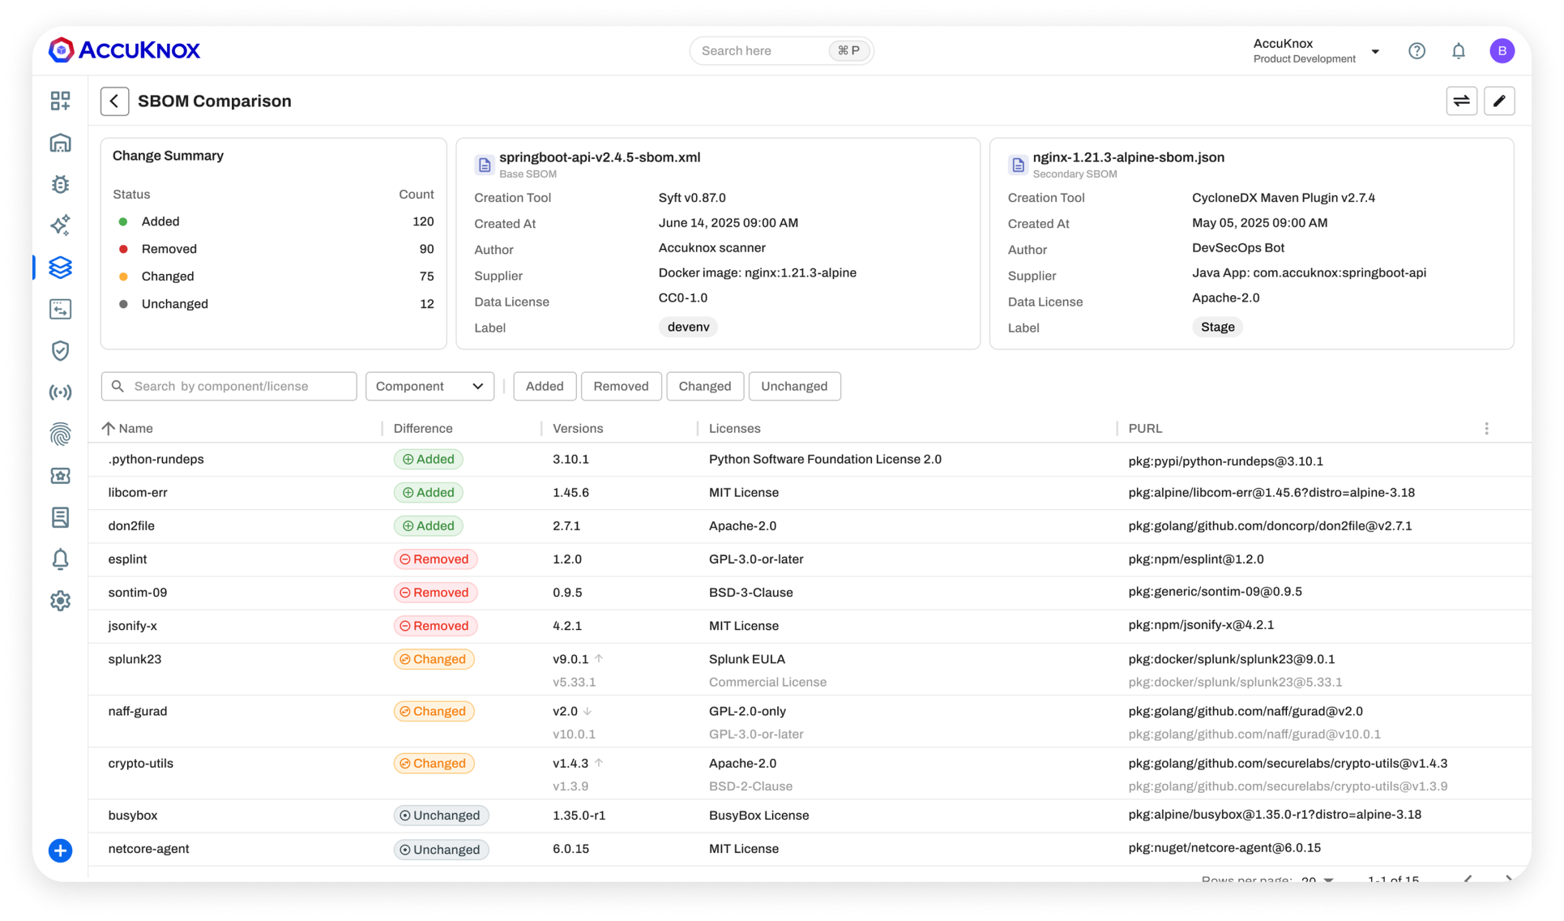Toggle the Unchanged filter chip
This screenshot has width=1564, height=921.
[794, 386]
